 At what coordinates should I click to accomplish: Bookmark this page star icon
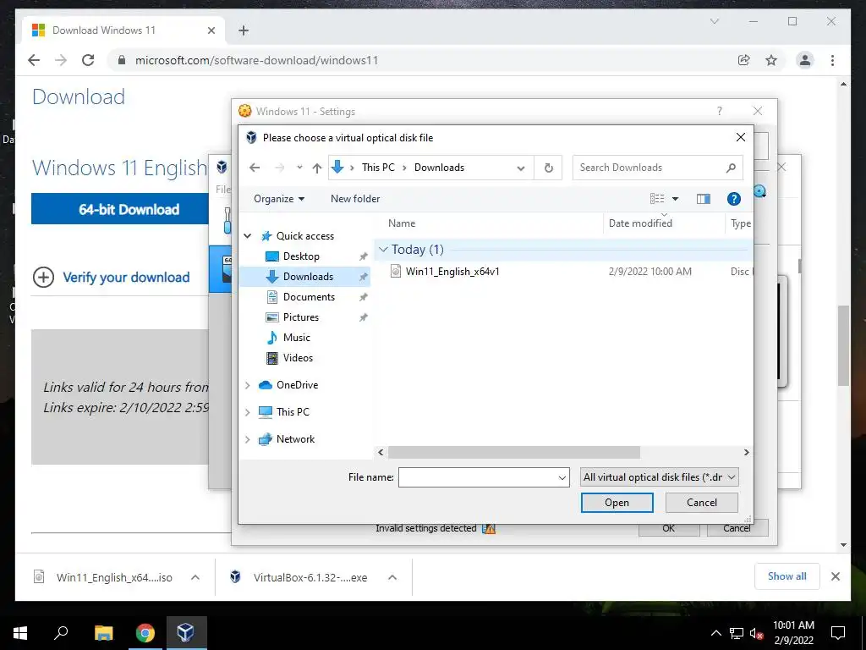point(771,60)
